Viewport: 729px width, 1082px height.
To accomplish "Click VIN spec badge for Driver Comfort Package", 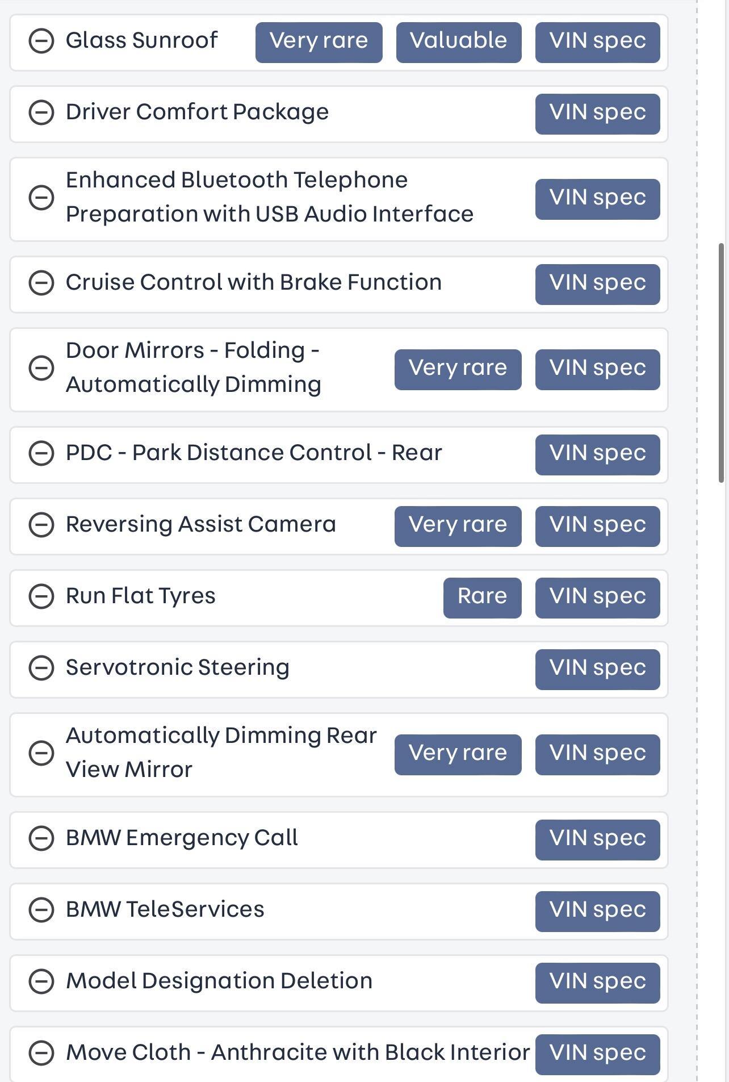I will [597, 114].
